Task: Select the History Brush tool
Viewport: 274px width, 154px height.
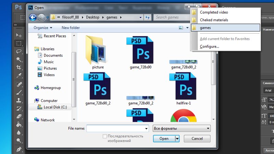Action: click(19, 108)
